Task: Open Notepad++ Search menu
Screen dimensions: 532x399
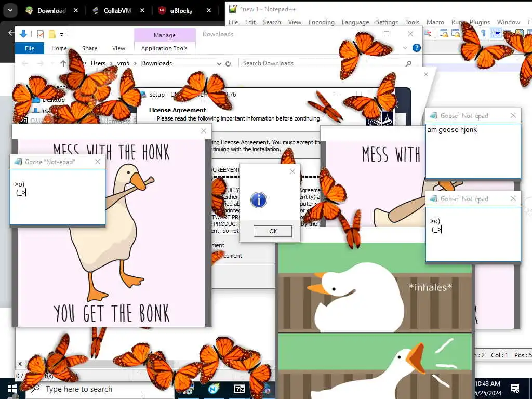Action: tap(272, 22)
